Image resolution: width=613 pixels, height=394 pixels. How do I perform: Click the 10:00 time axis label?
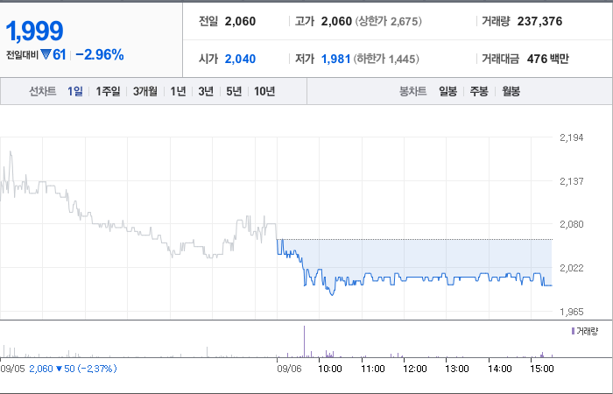coord(330,369)
